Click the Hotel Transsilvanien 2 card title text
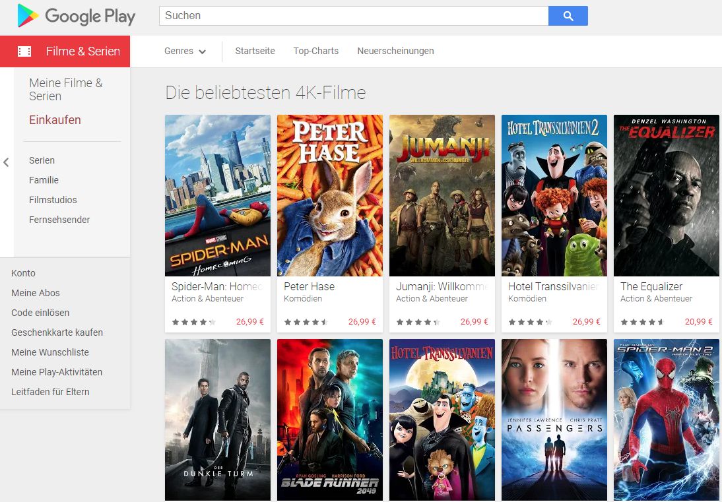Viewport: 722px width, 502px height. [554, 287]
